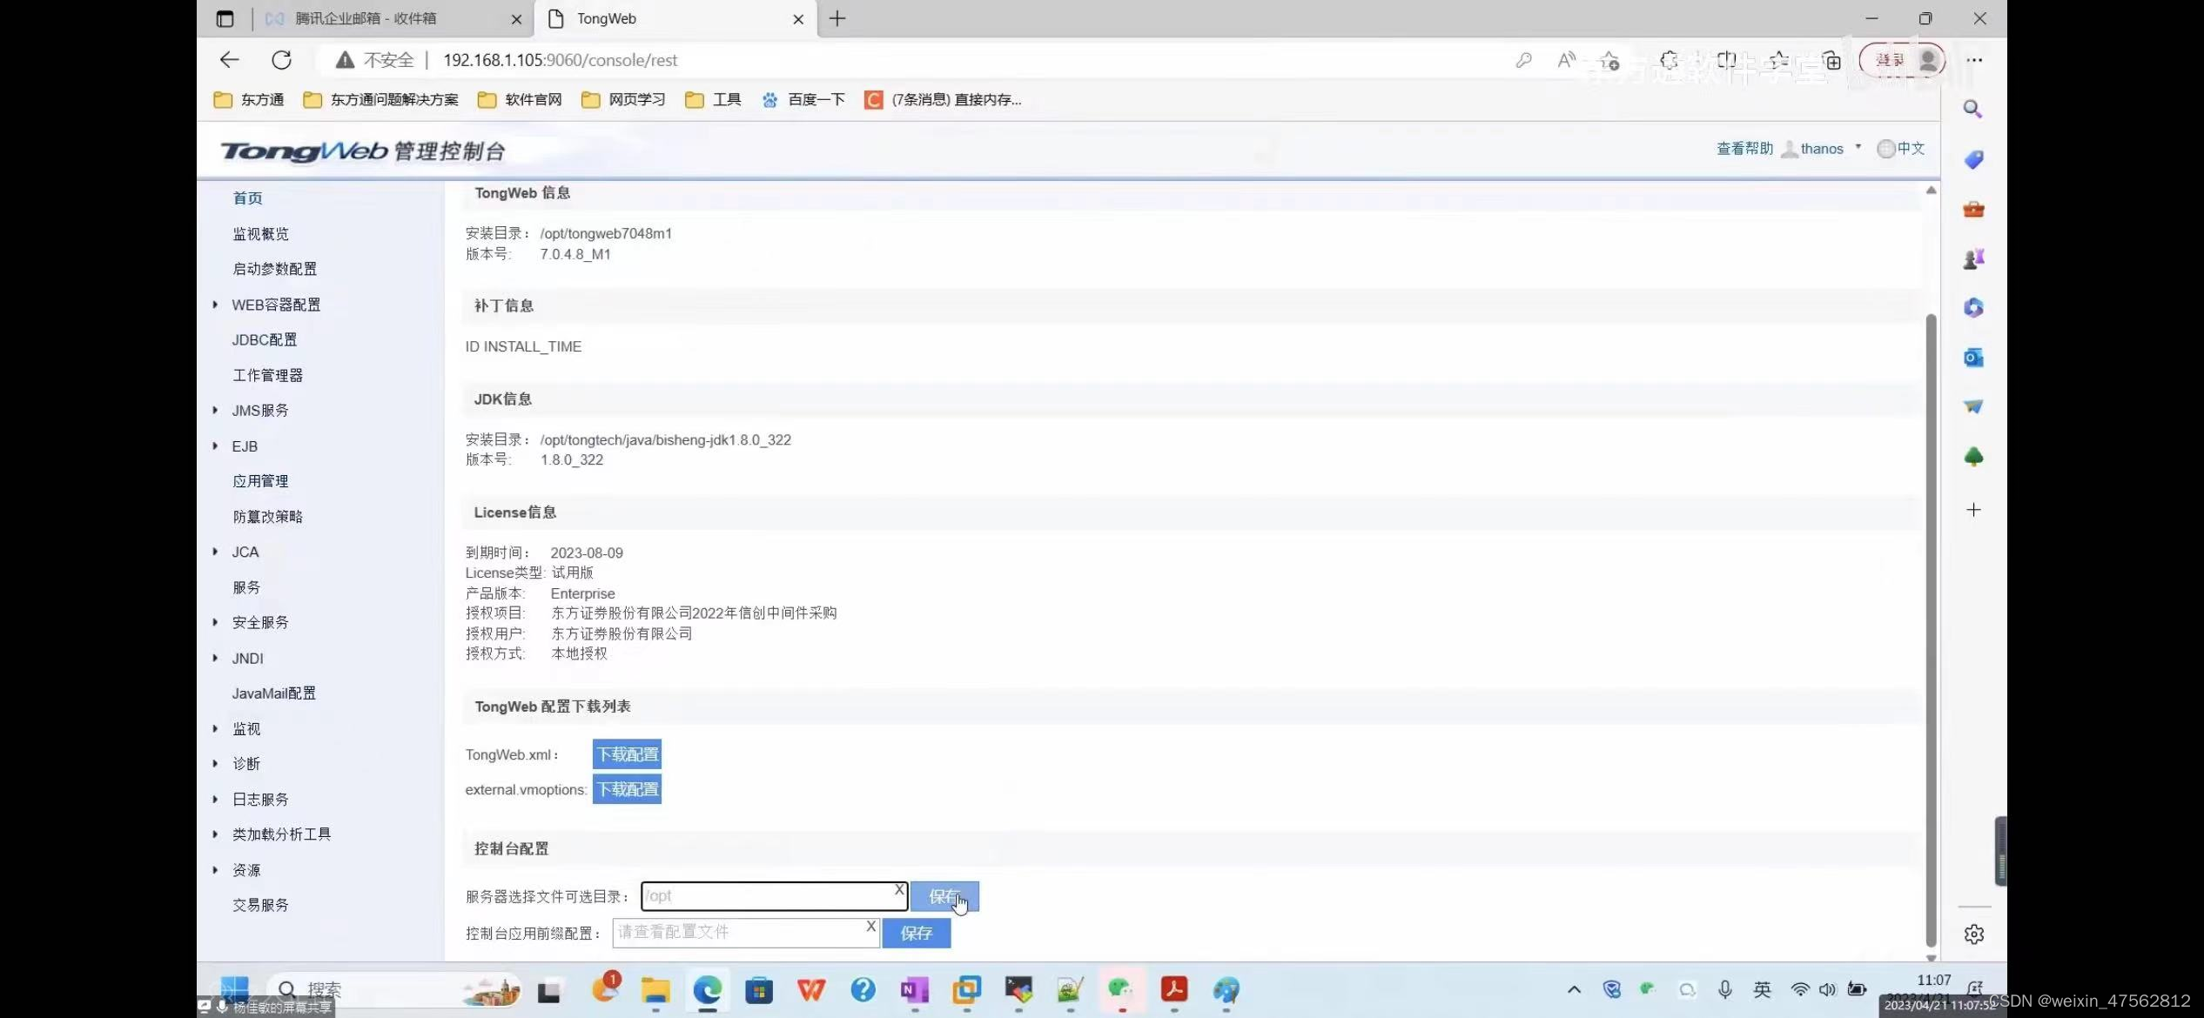Expand the JMS服务 menu arrow
The width and height of the screenshot is (2204, 1018).
click(215, 411)
